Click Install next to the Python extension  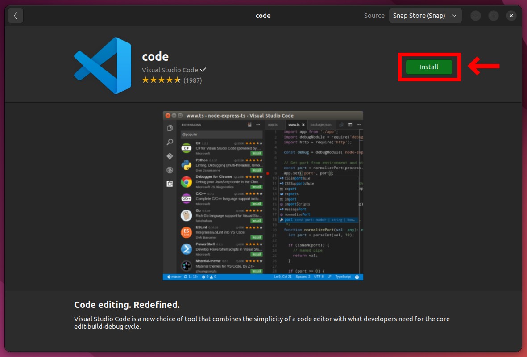coord(257,170)
